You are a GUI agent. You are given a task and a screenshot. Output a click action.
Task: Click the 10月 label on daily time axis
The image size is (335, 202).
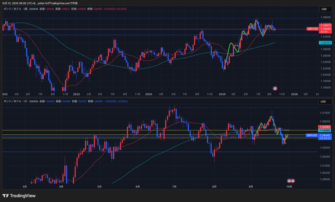[289, 186]
